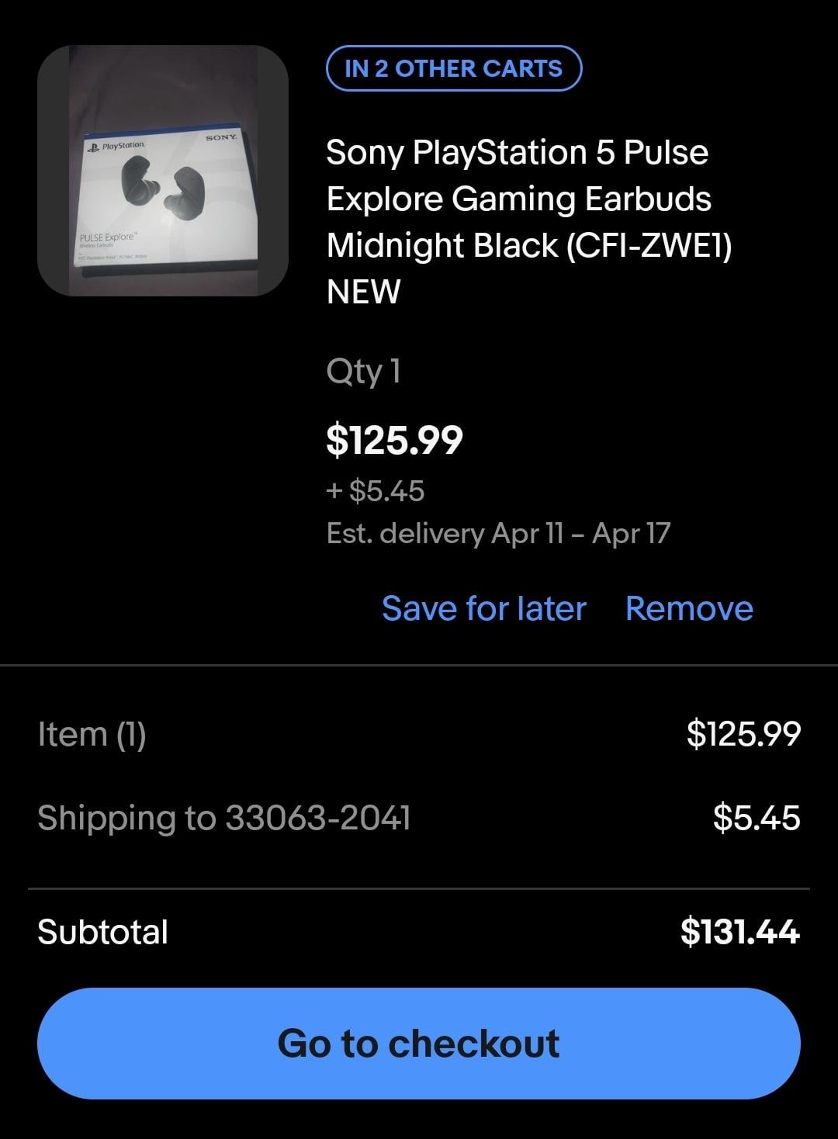Click the Subtotal label
The width and height of the screenshot is (838, 1139).
point(102,932)
